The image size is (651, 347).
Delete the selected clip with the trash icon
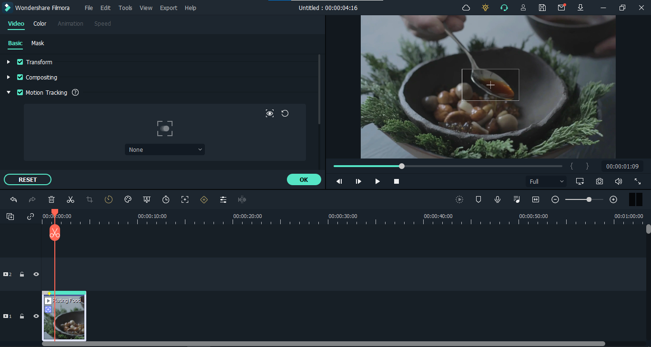(51, 200)
